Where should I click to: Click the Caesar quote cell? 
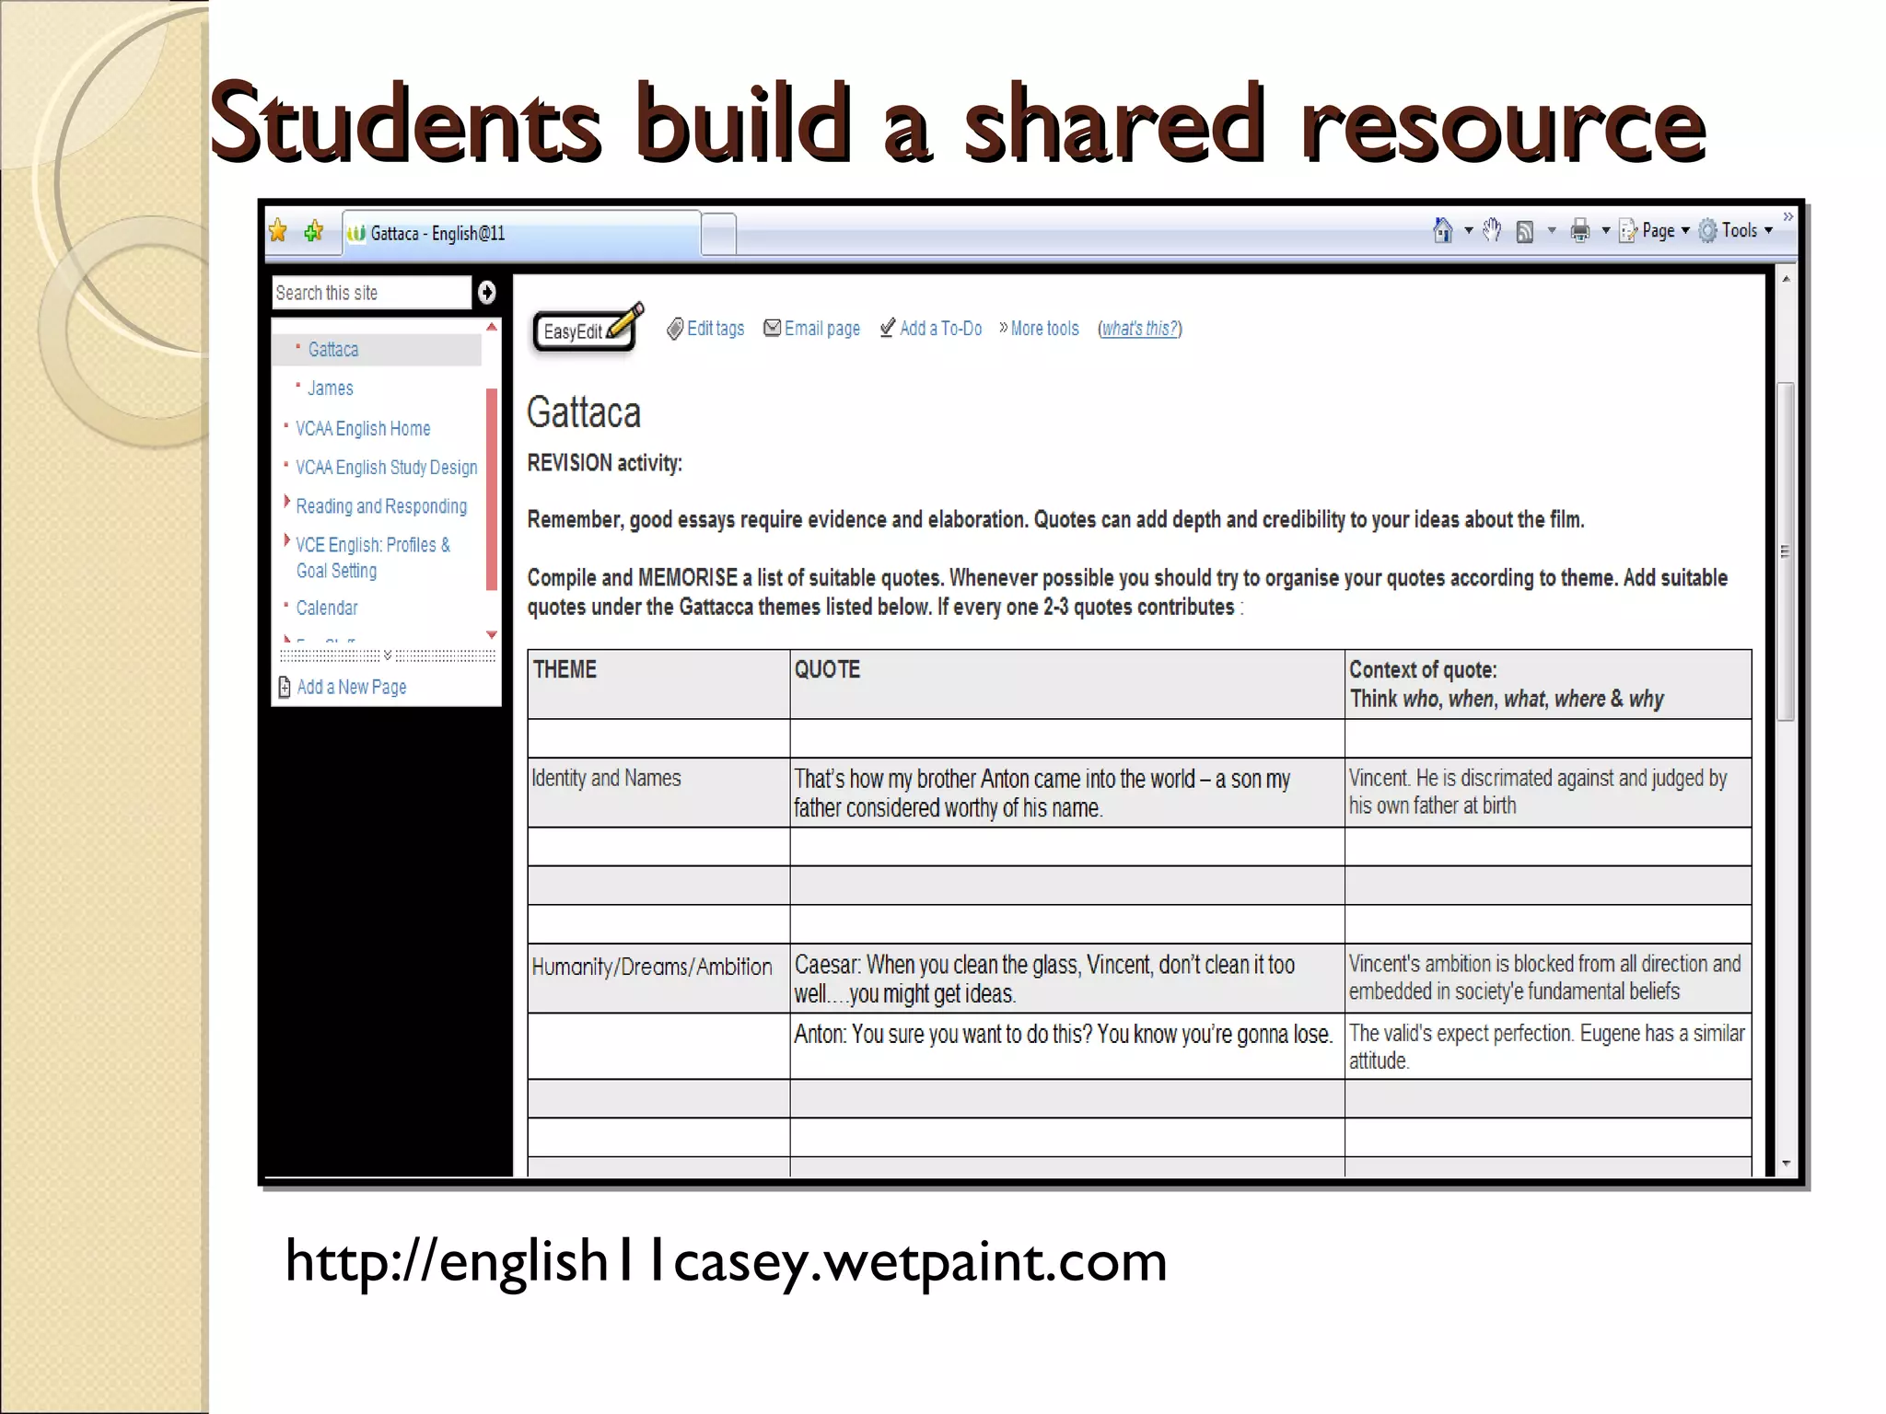1066,978
